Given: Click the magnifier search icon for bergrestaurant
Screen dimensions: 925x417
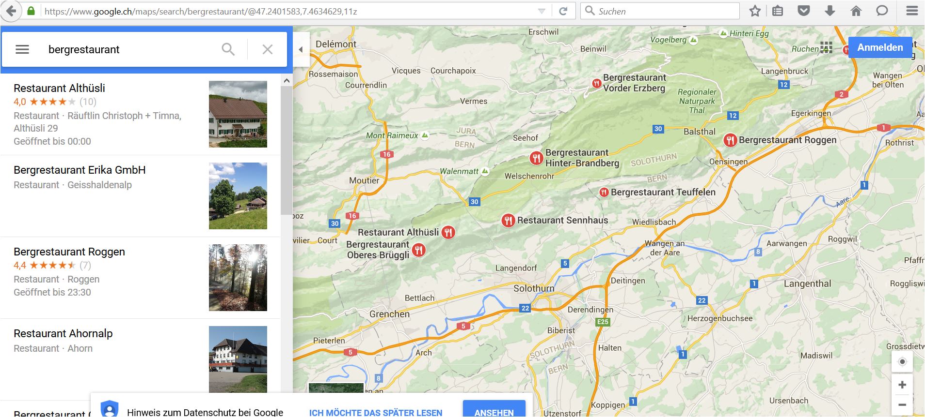Looking at the screenshot, I should (x=228, y=49).
